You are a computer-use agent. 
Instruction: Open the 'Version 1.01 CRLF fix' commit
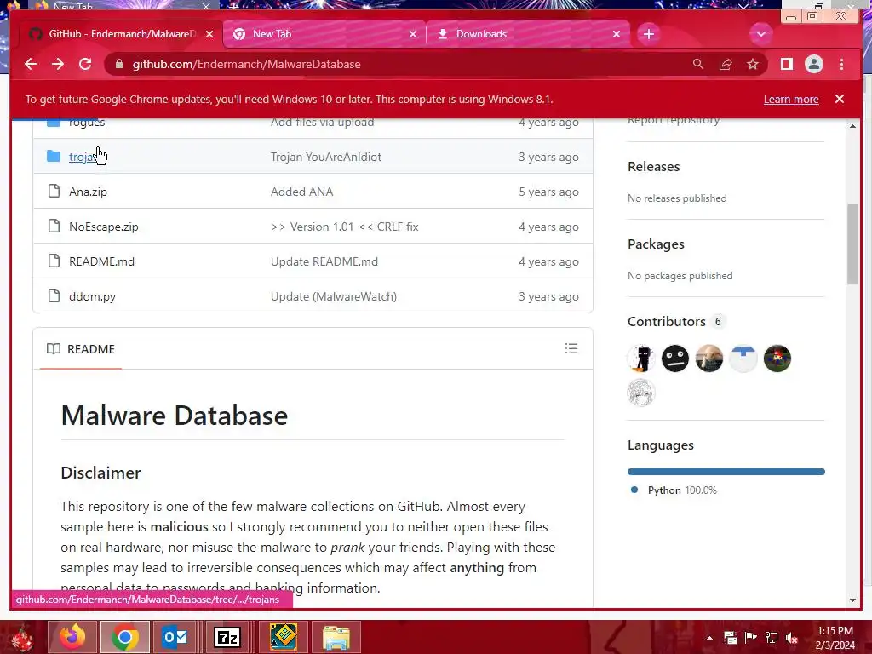pyautogui.click(x=344, y=227)
